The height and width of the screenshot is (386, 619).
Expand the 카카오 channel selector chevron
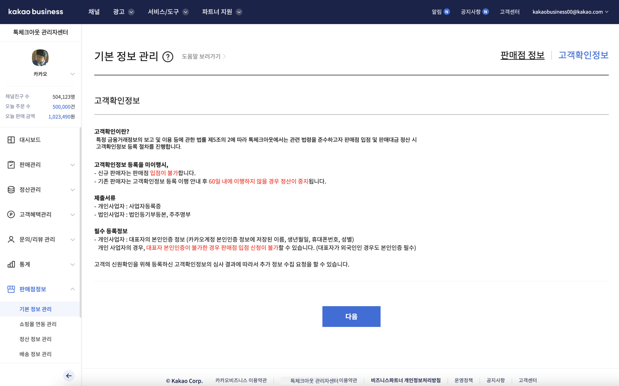click(x=72, y=74)
